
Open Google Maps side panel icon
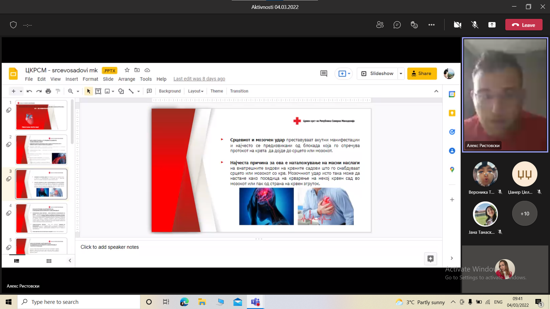(452, 170)
